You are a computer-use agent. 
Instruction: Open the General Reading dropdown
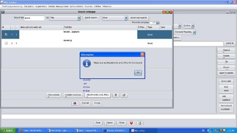point(194,32)
